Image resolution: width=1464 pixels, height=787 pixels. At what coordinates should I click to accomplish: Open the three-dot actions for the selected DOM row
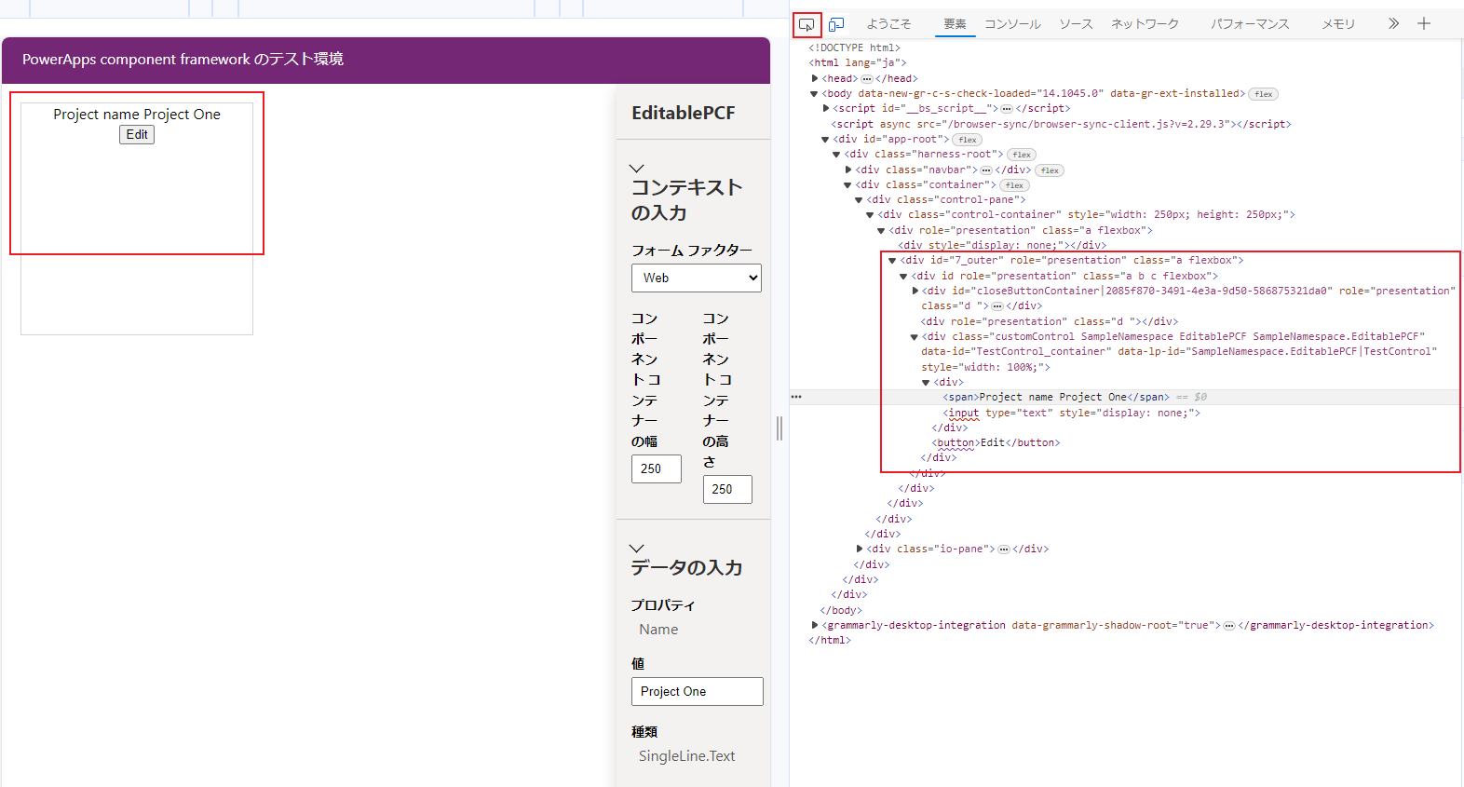(796, 397)
